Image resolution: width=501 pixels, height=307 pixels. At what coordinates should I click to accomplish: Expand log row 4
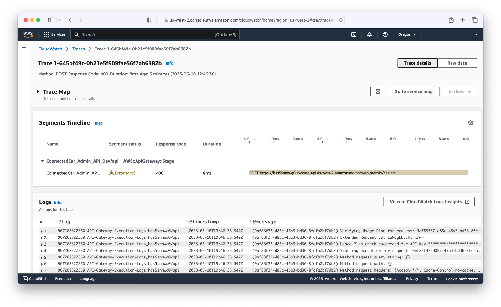click(41, 251)
